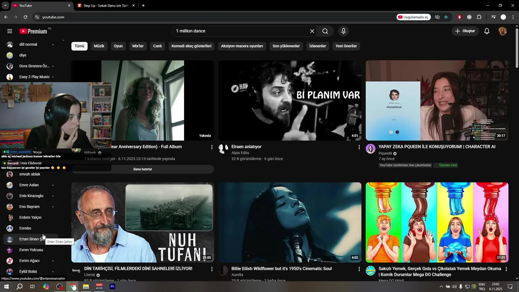Open the Sakızlı Yemek challenge thumbnail
The height and width of the screenshot is (292, 519).
437,222
